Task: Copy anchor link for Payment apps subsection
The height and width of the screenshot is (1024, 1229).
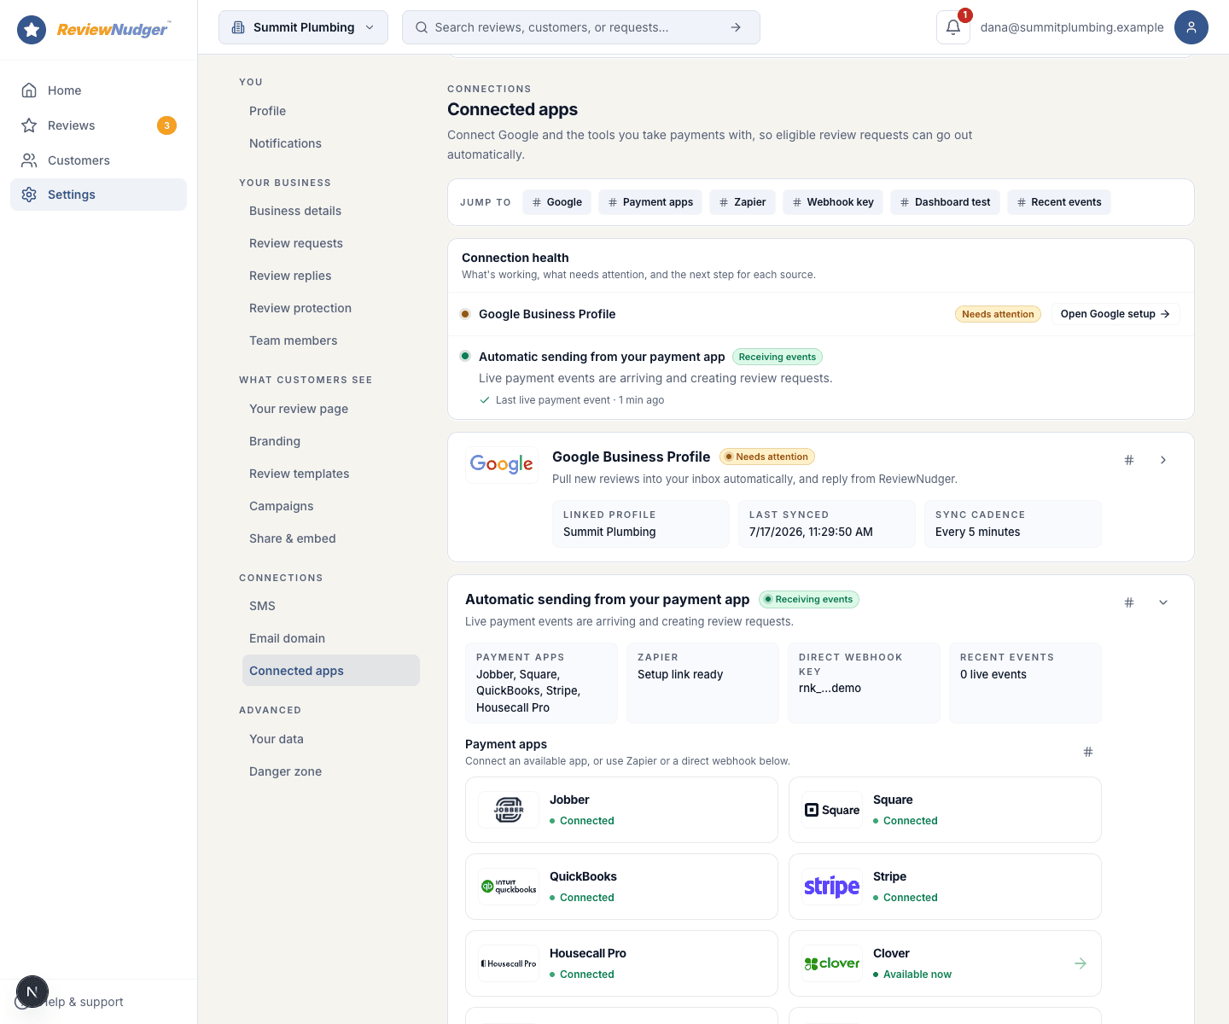Action: [x=1088, y=752]
